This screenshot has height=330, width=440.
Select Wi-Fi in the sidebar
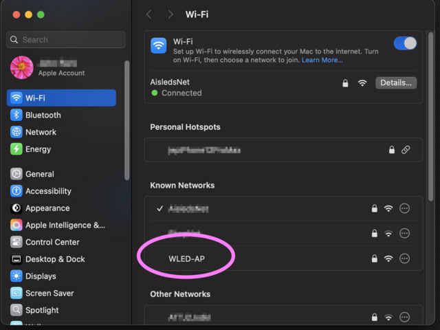[x=61, y=98]
